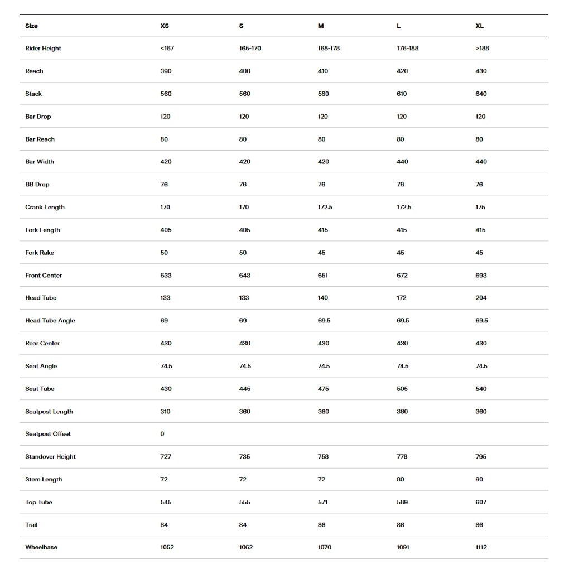Select the Seatpost Offset value 0
Image resolution: width=569 pixels, height=569 pixels.
click(162, 434)
